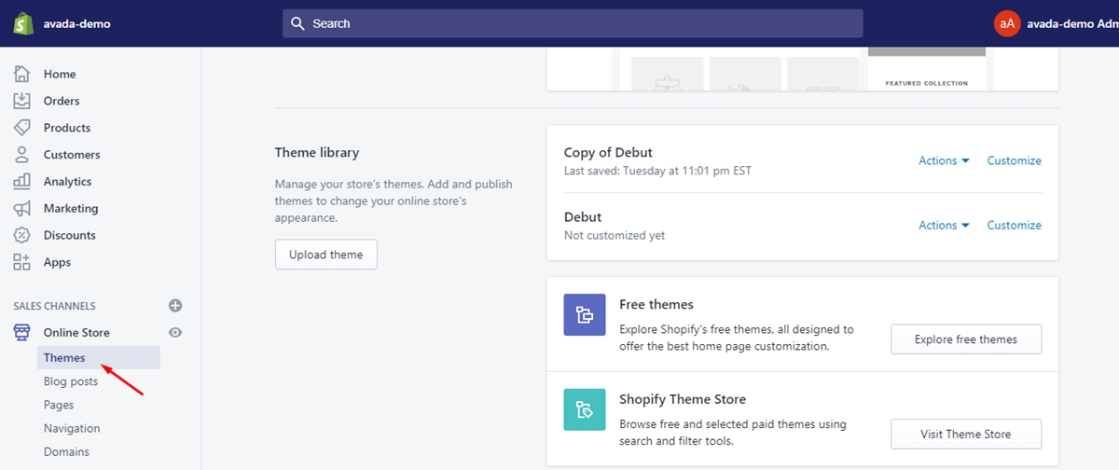Open Analytics via the bar chart icon
This screenshot has width=1119, height=470.
[x=22, y=182]
